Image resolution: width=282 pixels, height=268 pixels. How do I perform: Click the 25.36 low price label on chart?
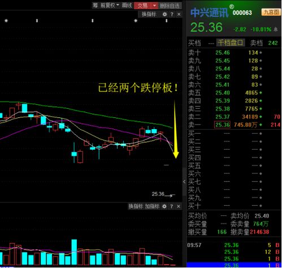[158, 194]
